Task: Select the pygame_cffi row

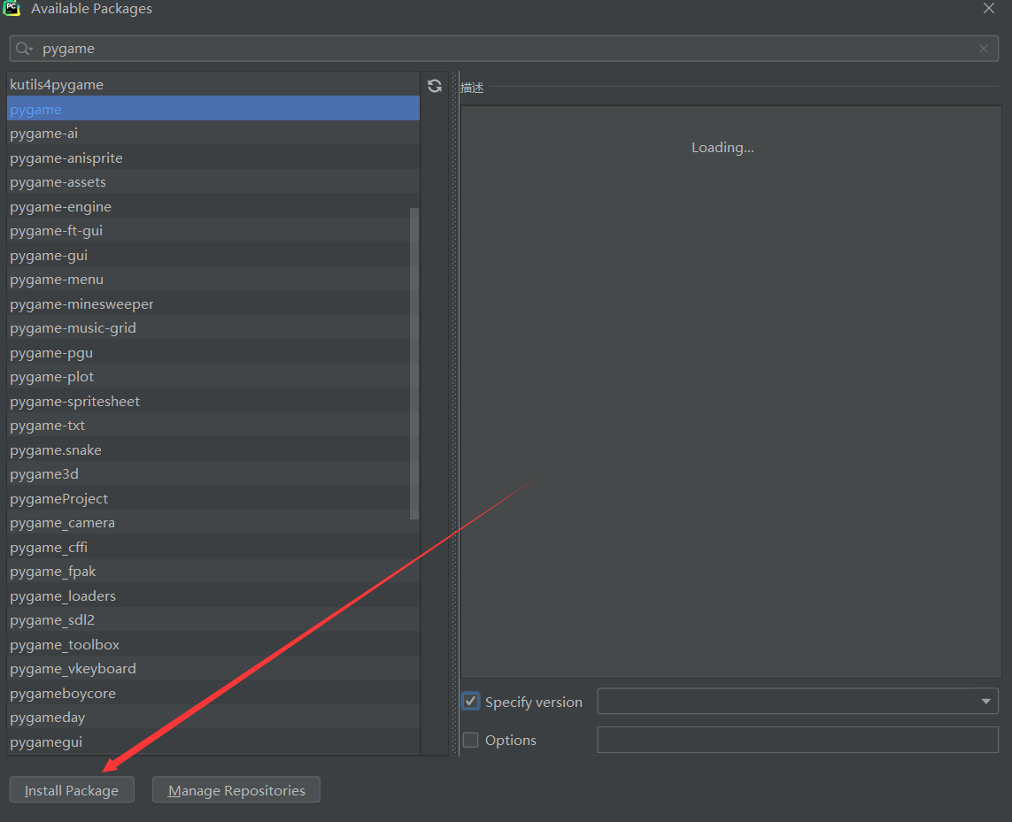Action: (213, 547)
